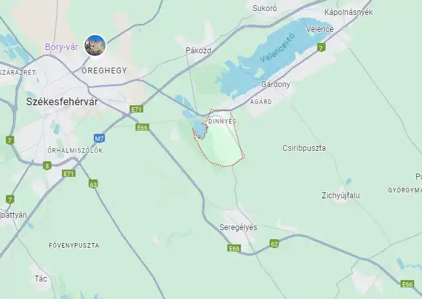The height and width of the screenshot is (299, 422).
Task: Select the Velencei-tó lake label
Action: point(277,48)
